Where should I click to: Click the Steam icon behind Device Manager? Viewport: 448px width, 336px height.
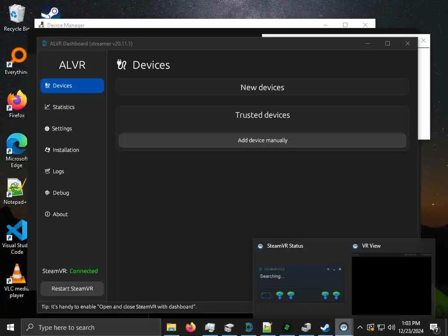(50, 13)
